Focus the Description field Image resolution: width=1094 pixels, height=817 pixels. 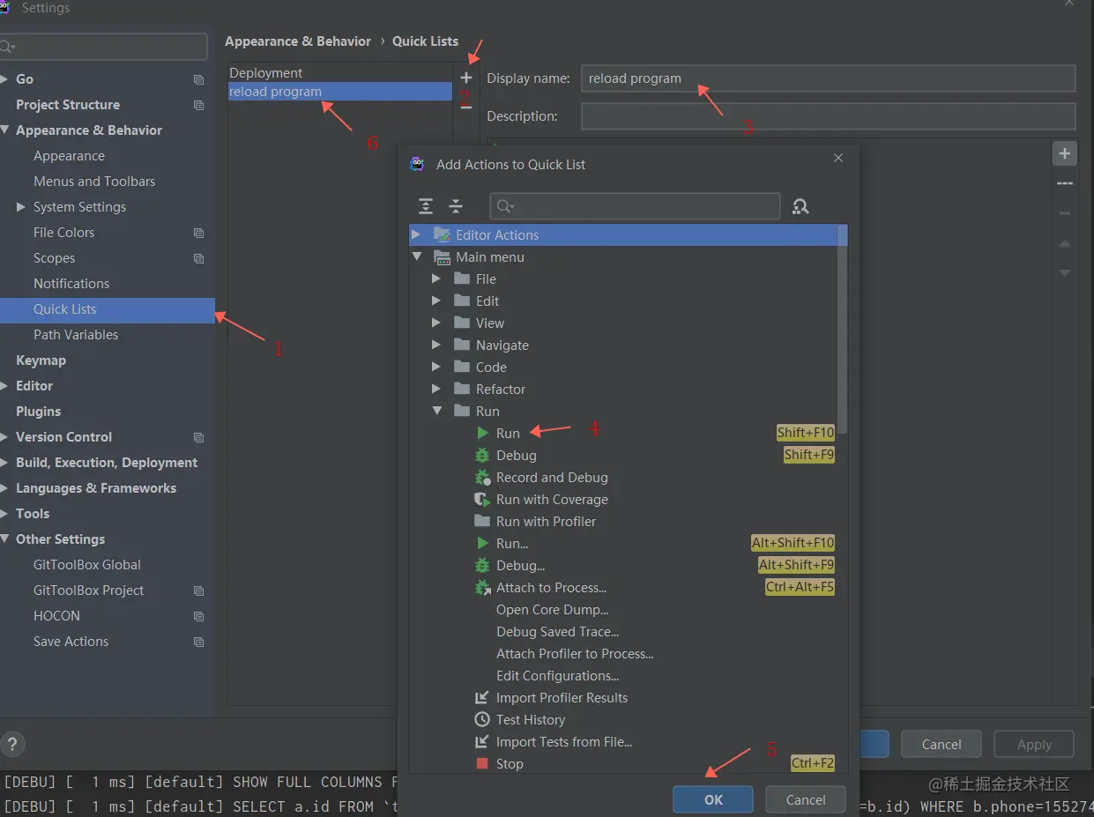point(829,116)
